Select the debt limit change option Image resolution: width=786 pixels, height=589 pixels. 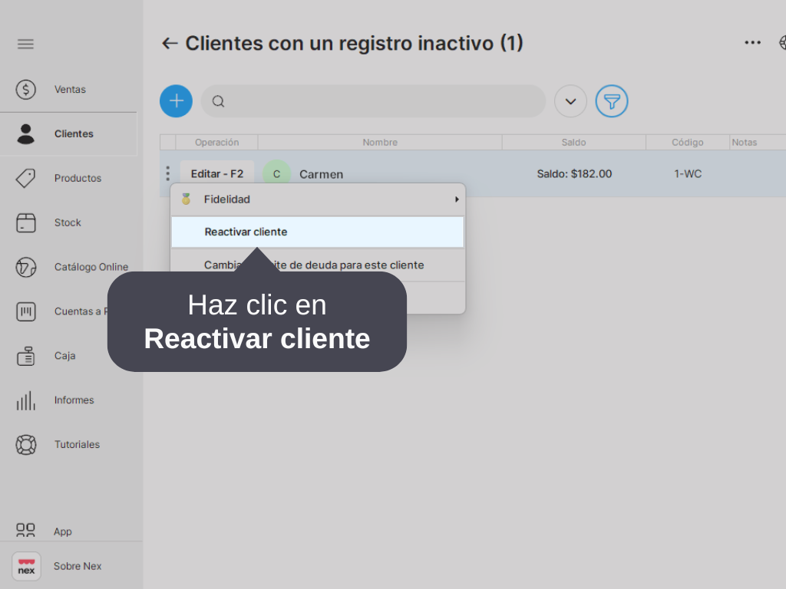[318, 265]
